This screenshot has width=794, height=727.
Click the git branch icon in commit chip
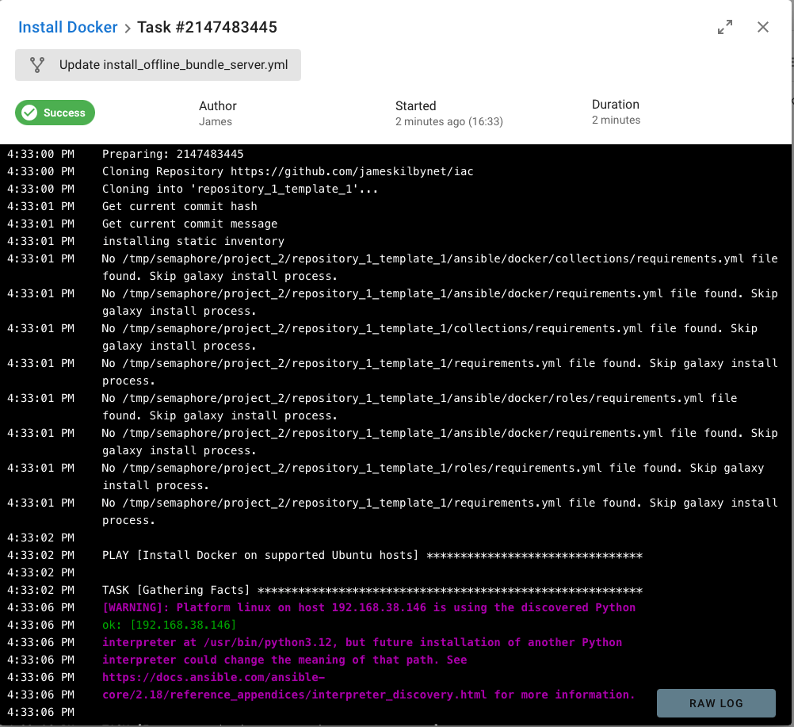tap(37, 65)
